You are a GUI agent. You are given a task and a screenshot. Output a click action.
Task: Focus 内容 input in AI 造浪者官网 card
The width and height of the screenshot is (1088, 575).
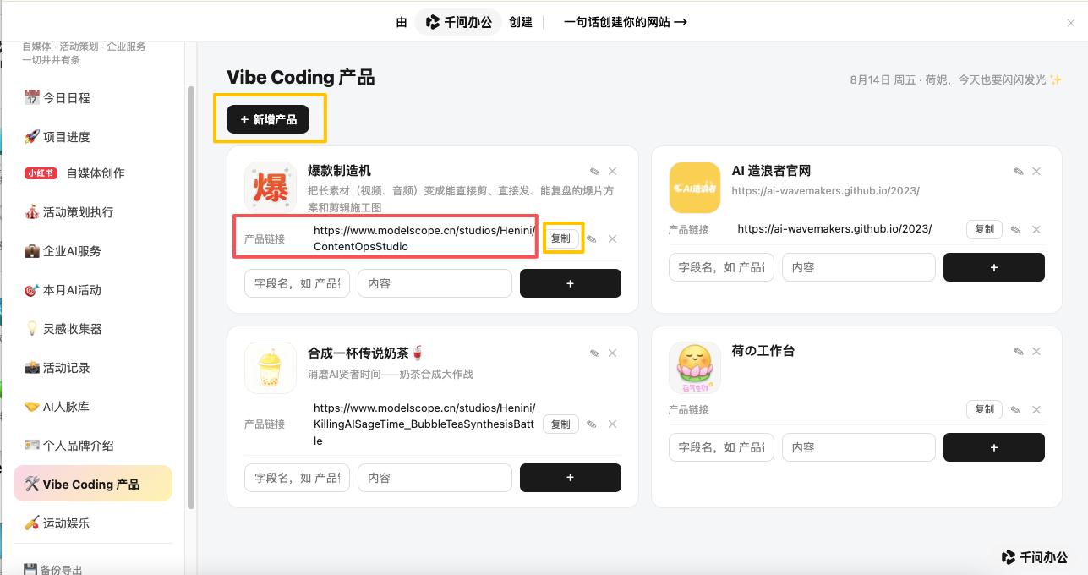coord(858,267)
